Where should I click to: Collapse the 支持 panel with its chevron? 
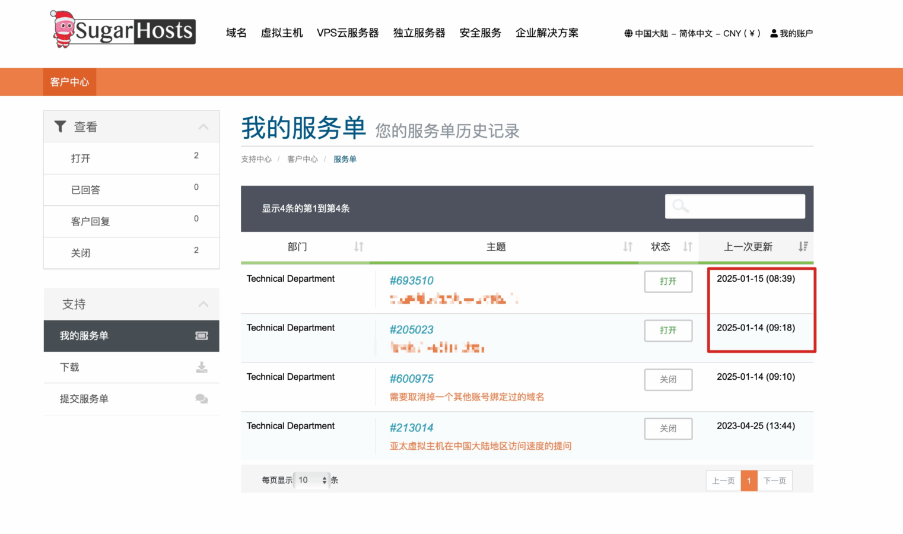coord(203,304)
